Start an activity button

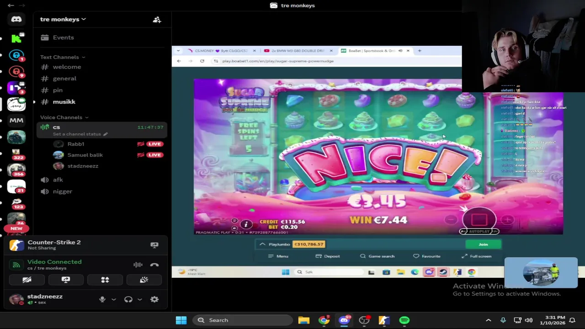coord(105,280)
